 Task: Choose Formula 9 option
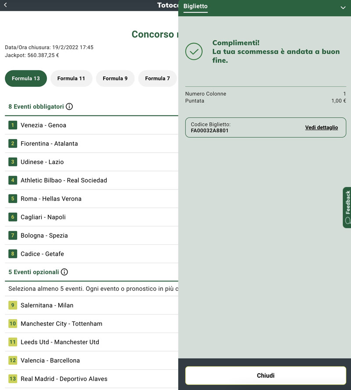tap(115, 79)
